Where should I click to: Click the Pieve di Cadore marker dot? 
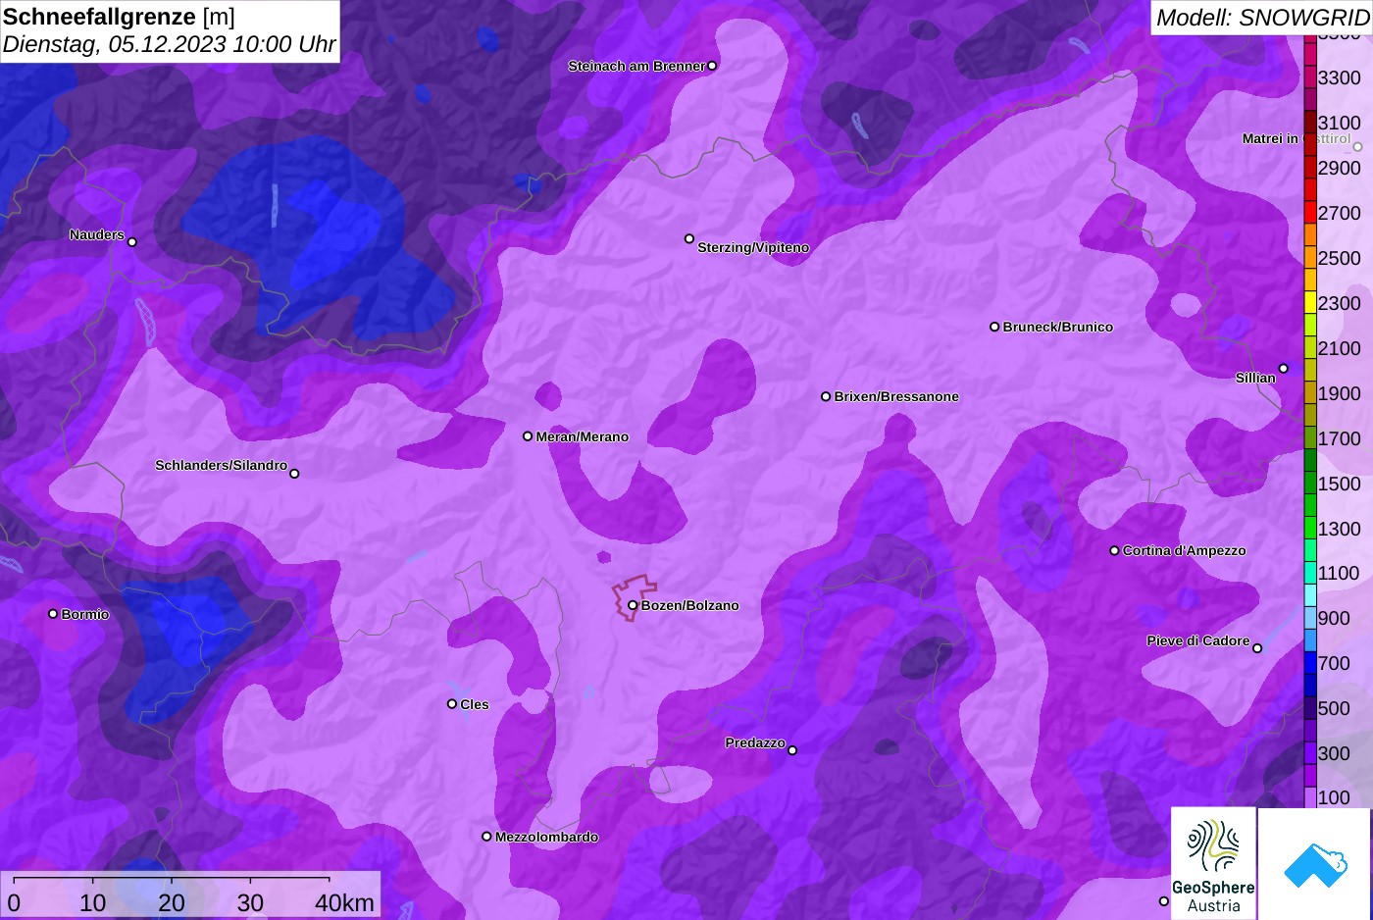tap(1257, 648)
